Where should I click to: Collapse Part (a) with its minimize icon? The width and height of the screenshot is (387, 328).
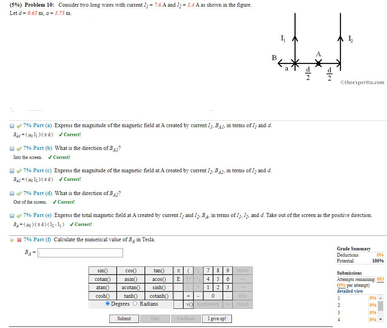(x=11, y=125)
